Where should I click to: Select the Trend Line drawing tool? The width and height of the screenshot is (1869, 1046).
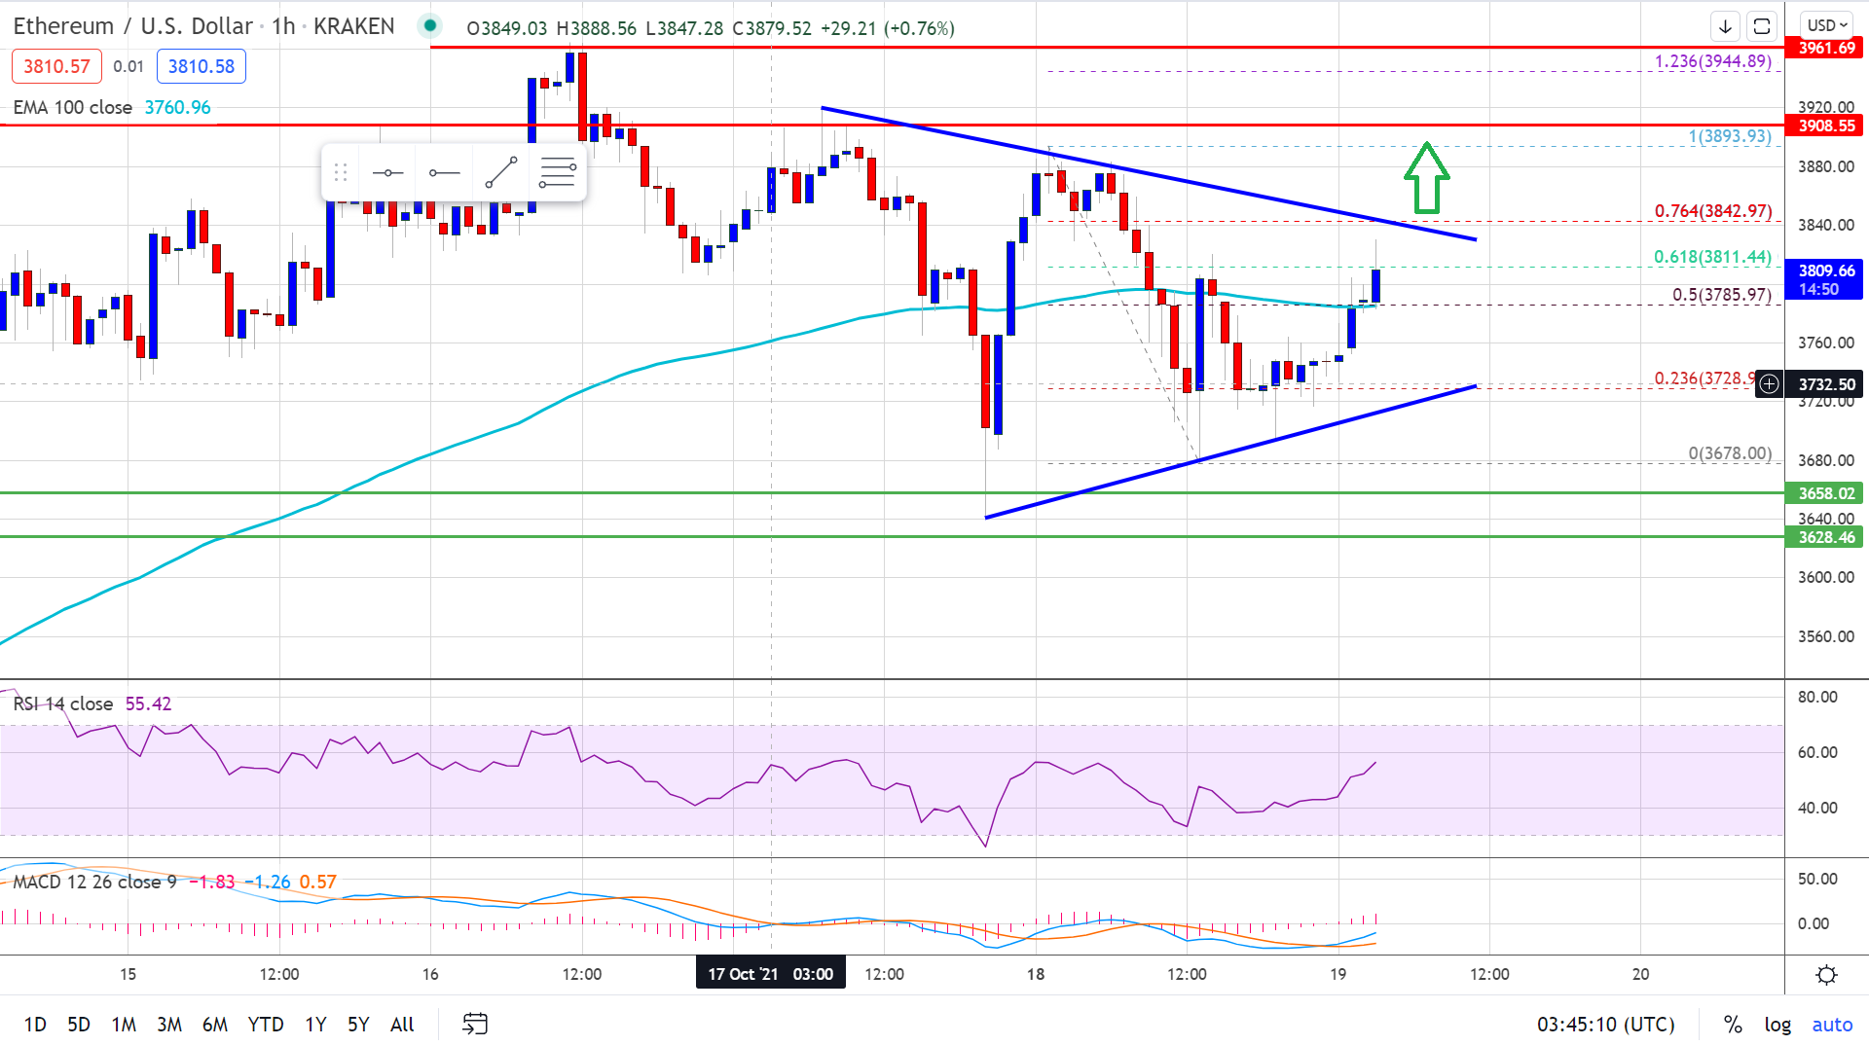(x=502, y=173)
